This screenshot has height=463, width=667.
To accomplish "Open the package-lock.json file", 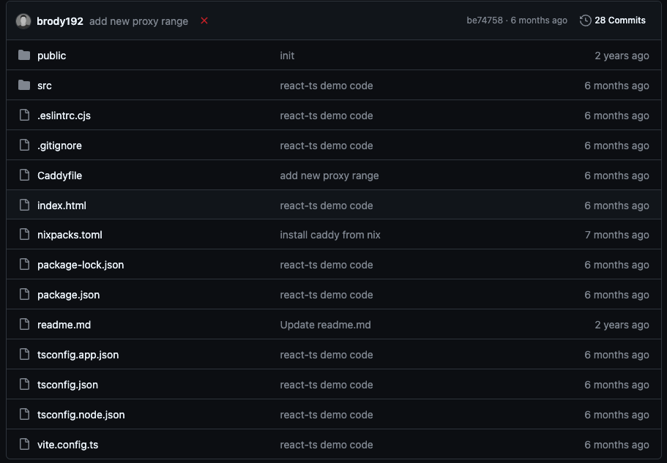I will (x=81, y=265).
